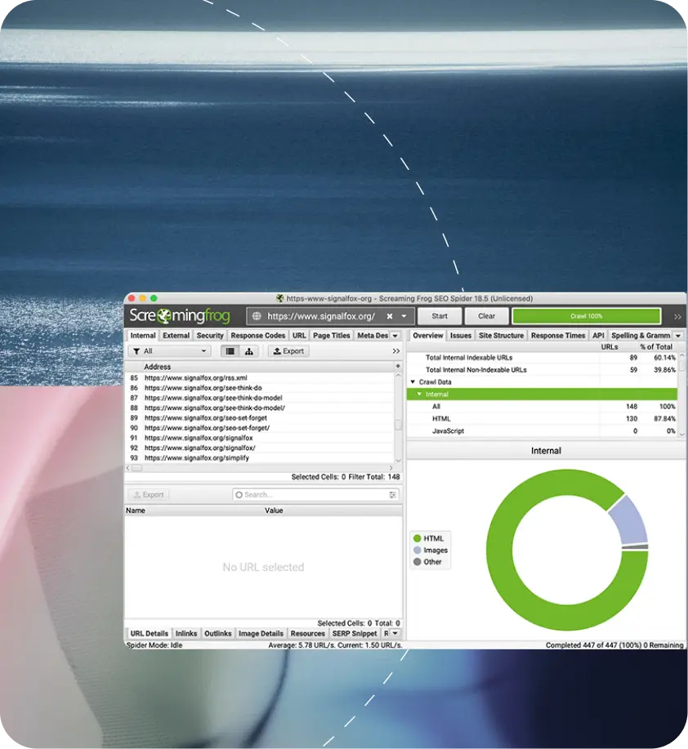This screenshot has height=749, width=688.
Task: Click the plus icon beside Address column
Action: point(398,367)
